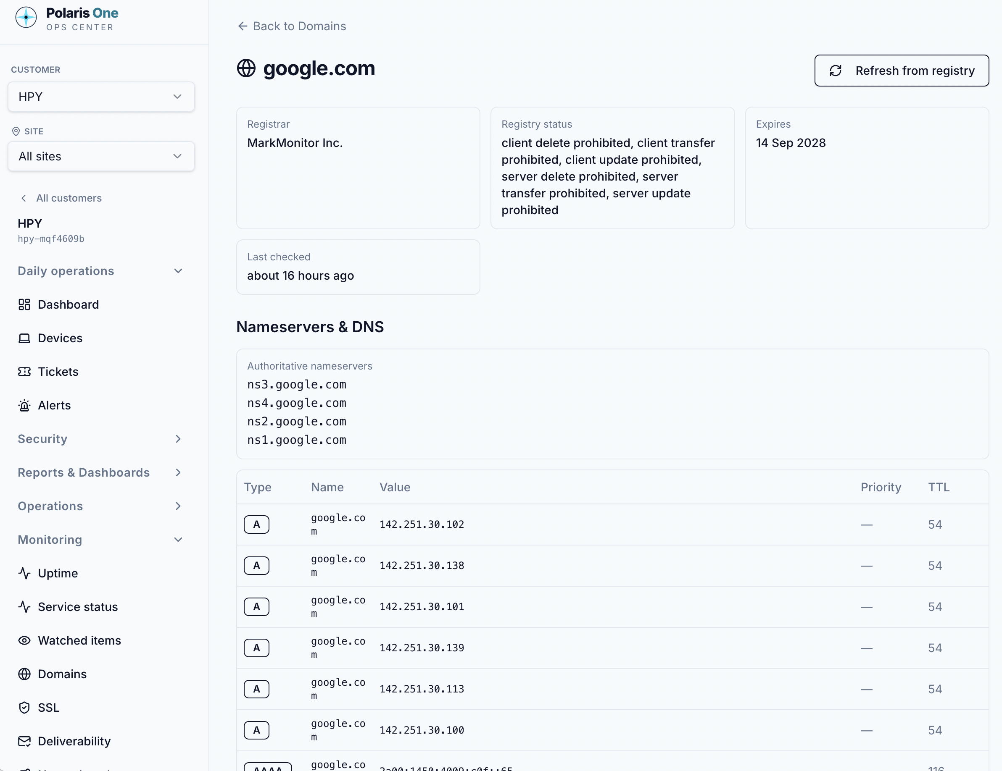Click the SSL shield icon

(24, 708)
